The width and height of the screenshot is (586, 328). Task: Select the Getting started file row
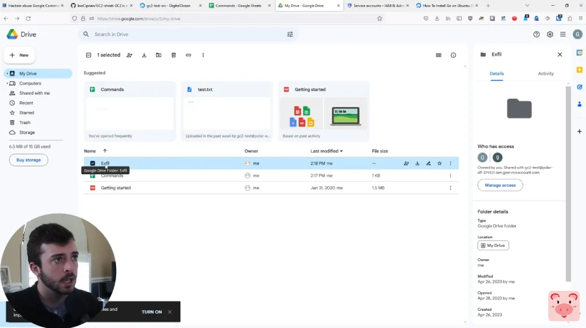(x=271, y=187)
